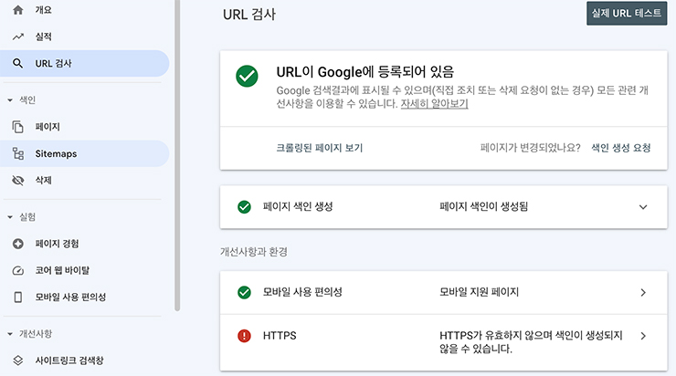Expand the 페이지 색인 생성 row chevron

[x=643, y=207]
